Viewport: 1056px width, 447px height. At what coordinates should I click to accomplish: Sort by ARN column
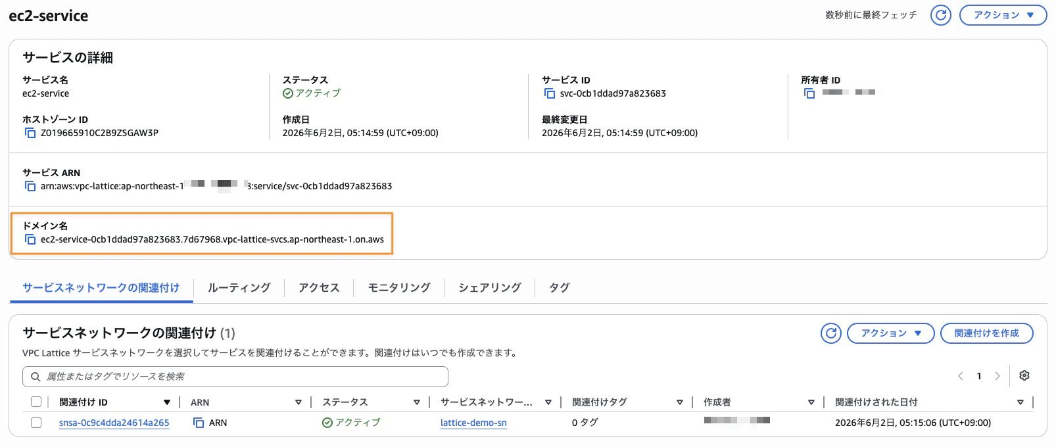click(299, 402)
